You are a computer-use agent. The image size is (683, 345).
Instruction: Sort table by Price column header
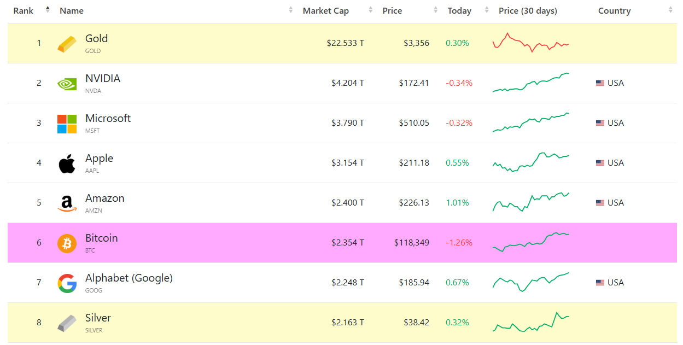[392, 11]
